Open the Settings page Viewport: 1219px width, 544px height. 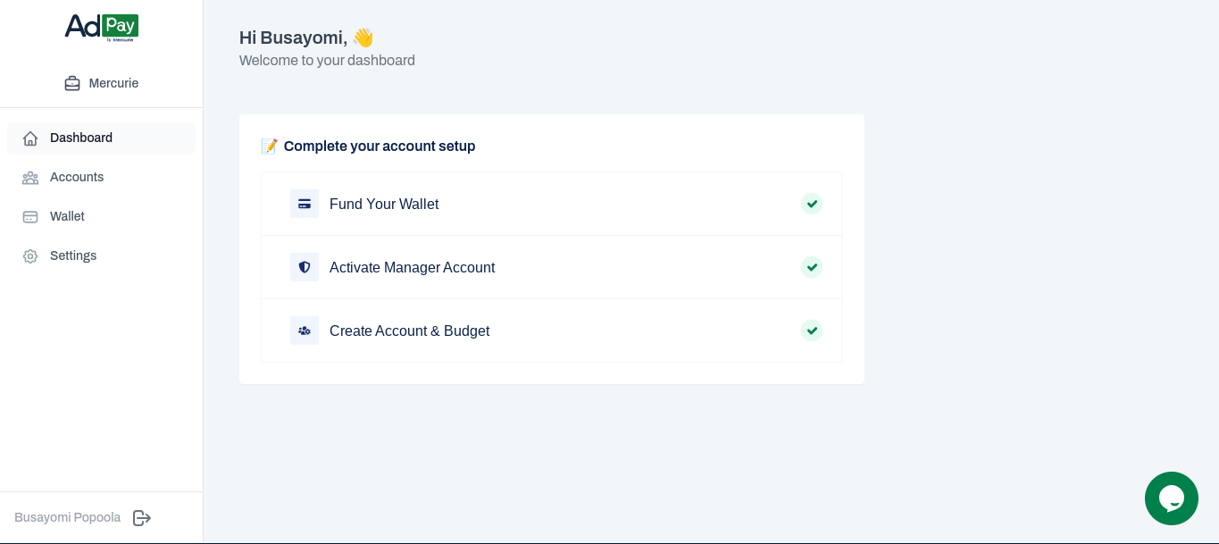pos(73,255)
